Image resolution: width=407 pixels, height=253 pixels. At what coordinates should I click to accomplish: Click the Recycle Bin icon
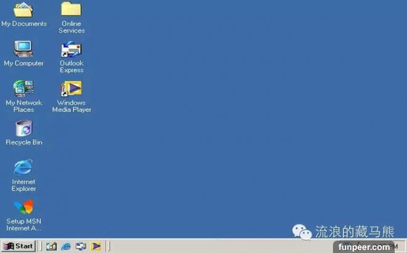23,128
